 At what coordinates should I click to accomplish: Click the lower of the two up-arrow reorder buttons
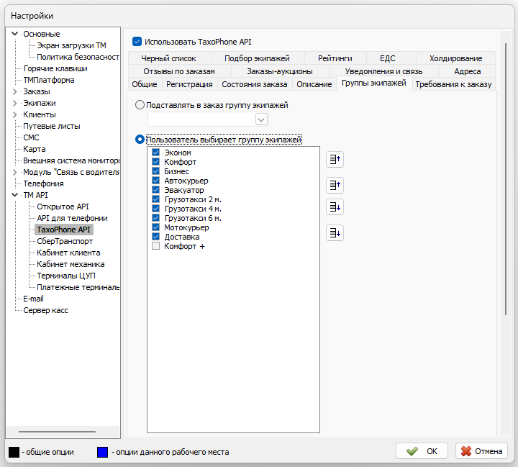pyautogui.click(x=335, y=185)
